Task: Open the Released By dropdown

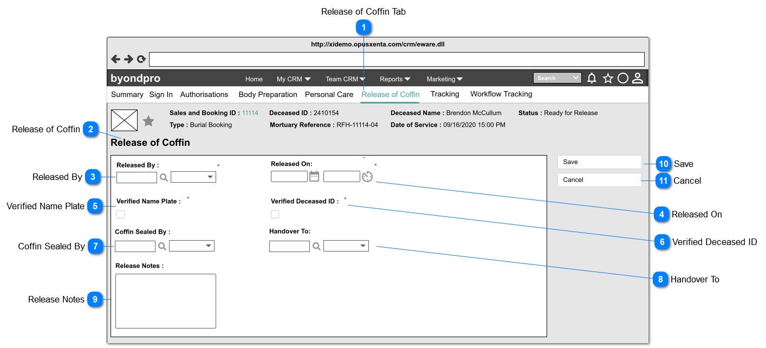Action: 193,177
